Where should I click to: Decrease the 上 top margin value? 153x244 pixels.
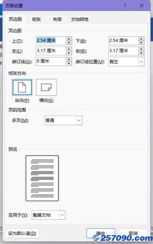69,43
